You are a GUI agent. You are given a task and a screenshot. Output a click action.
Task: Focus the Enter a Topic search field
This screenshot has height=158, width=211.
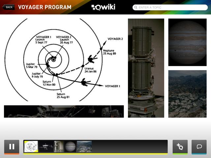[170, 7]
